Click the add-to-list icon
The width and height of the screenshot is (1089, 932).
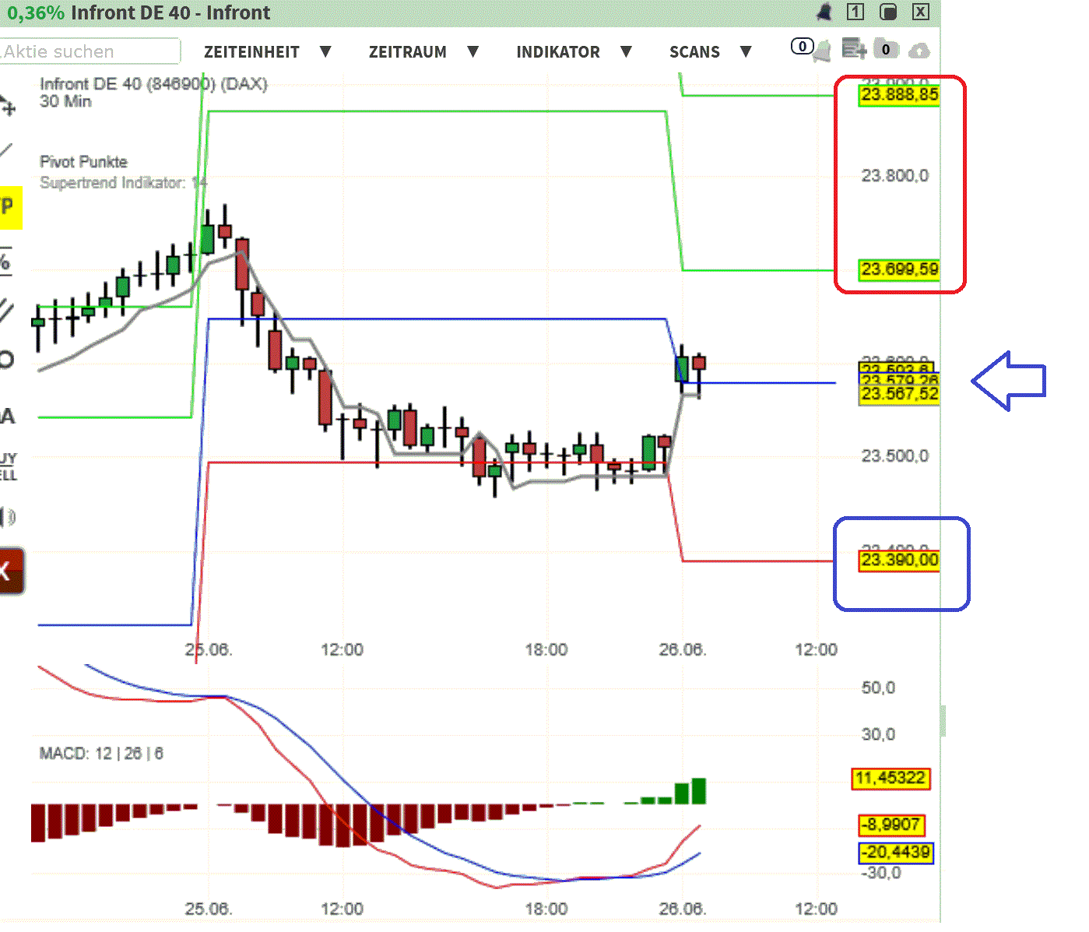pyautogui.click(x=853, y=48)
